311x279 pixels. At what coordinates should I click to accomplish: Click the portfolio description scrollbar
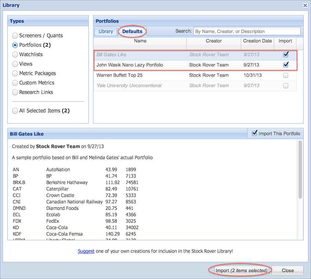tap(300, 170)
